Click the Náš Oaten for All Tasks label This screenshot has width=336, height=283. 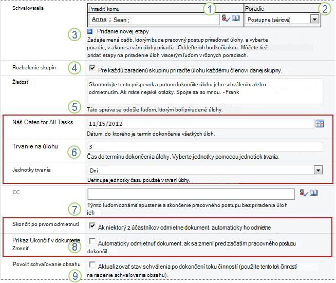[43, 122]
